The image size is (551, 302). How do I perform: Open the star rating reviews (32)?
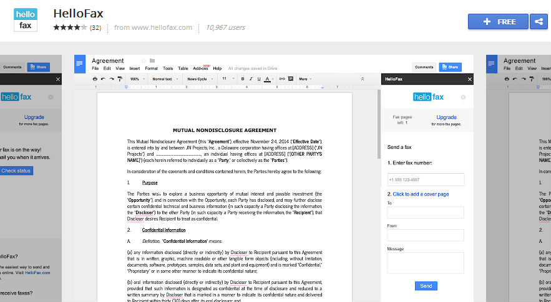coord(77,27)
